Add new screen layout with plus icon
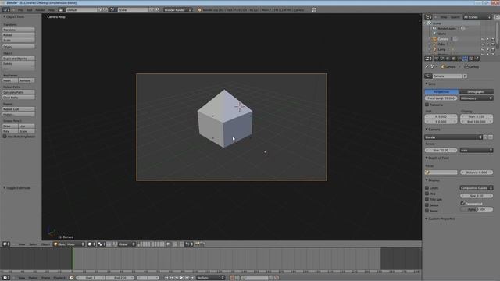 pos(100,10)
